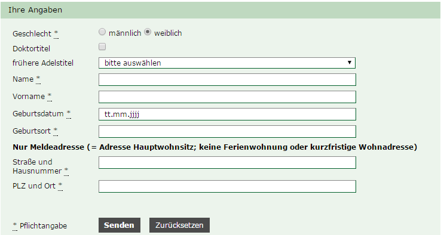Click the Ihre Angaben section header
This screenshot has width=441, height=235.
35,10
